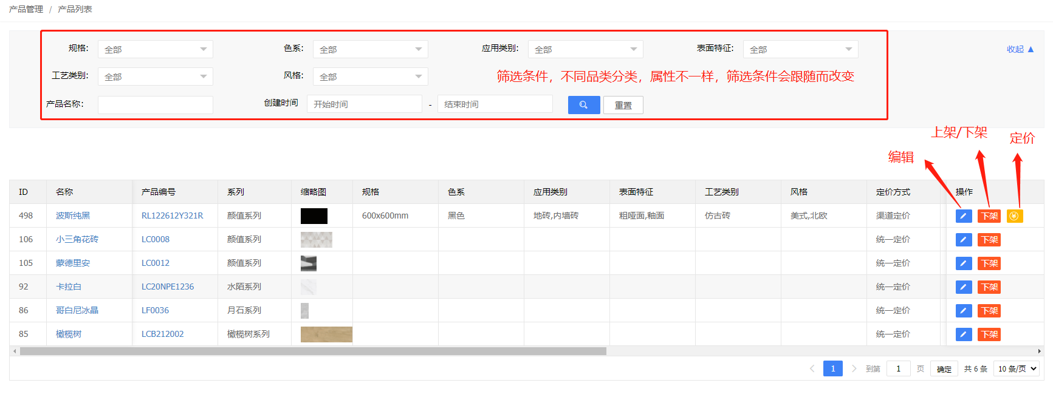
Task: Open the 规格 filter dropdown
Action: click(x=155, y=49)
